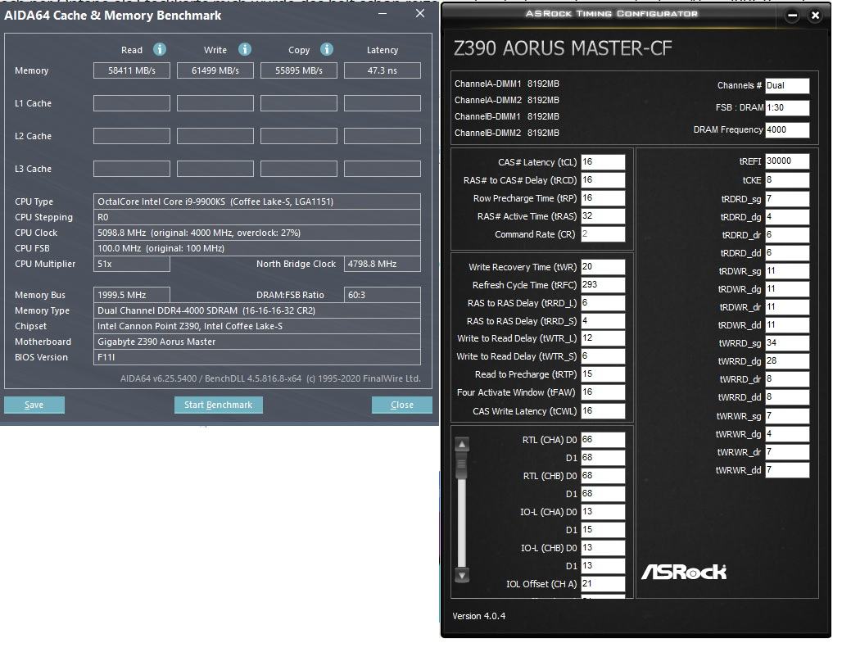The height and width of the screenshot is (652, 842).
Task: Click the Channels # field showing Dual
Action: point(787,85)
